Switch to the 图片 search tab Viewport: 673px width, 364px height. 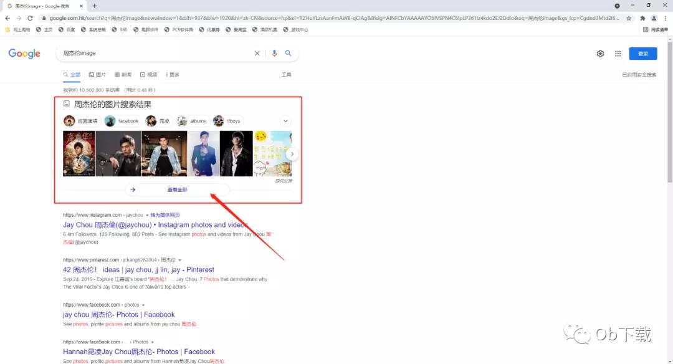pos(97,74)
